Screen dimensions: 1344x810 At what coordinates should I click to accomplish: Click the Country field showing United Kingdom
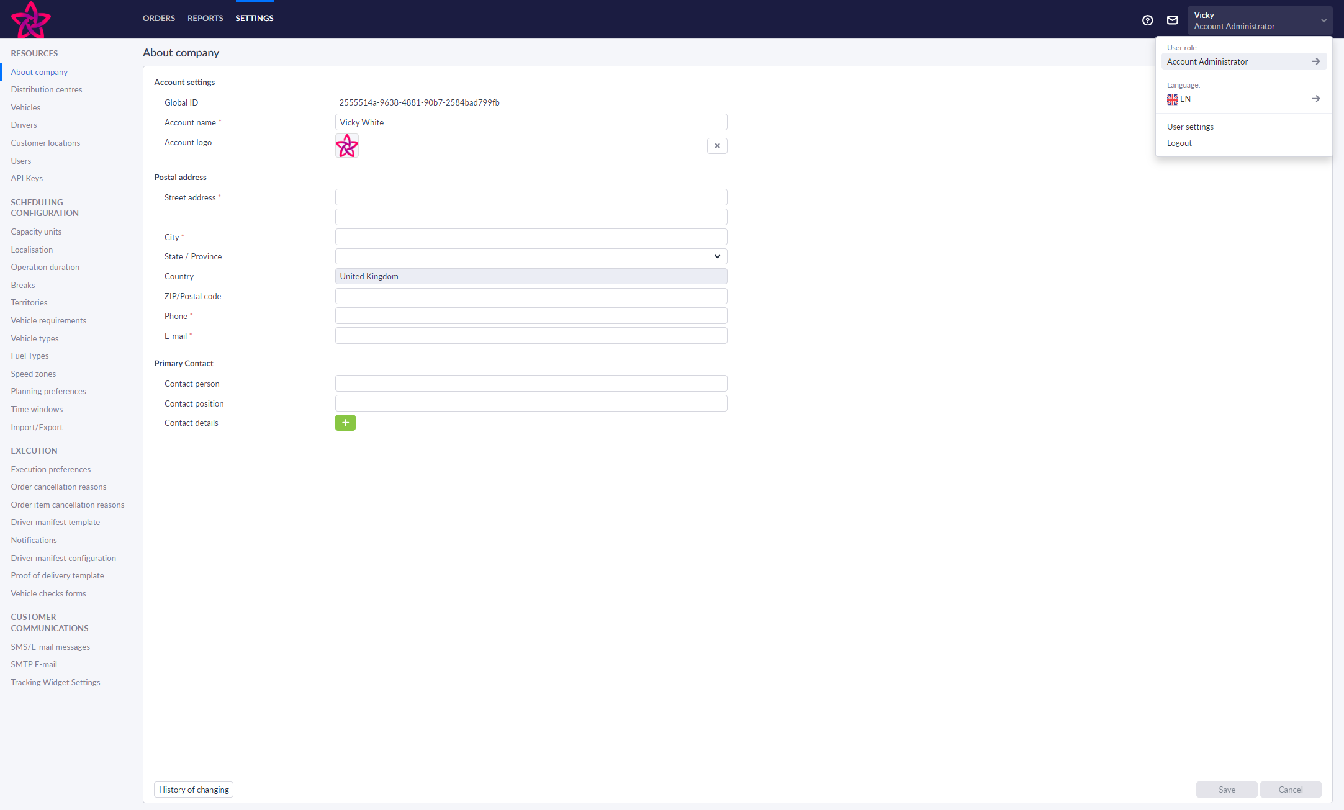(531, 276)
